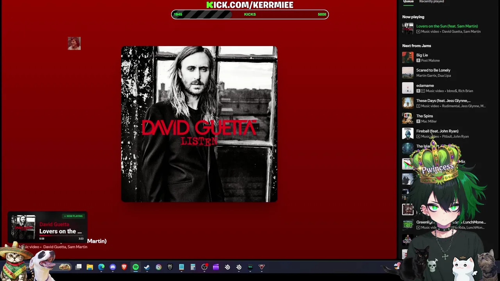Click the now-playing widget progress bar

pyautogui.click(x=61, y=236)
